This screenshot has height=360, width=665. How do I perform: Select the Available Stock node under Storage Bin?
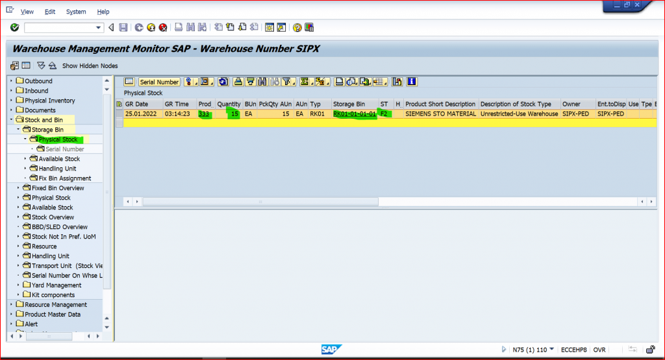[x=59, y=159]
